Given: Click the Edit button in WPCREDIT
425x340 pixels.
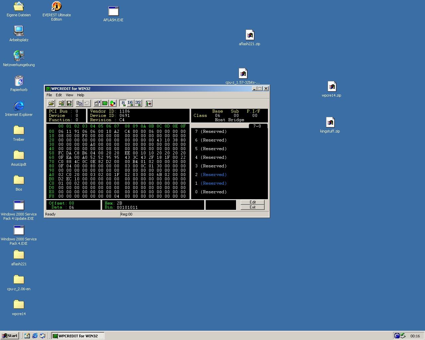Looking at the screenshot, I should [252, 202].
